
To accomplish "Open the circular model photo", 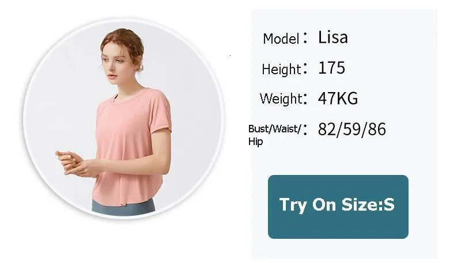I will (x=123, y=119).
